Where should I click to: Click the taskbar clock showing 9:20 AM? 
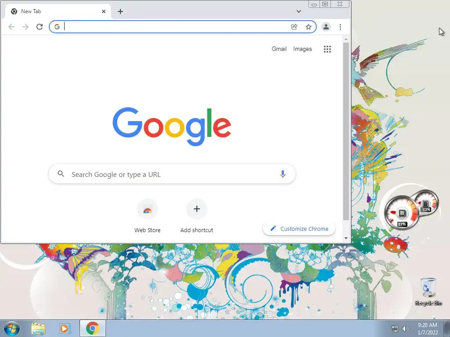click(x=427, y=328)
